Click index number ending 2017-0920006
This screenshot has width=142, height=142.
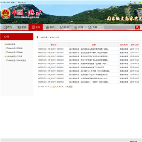click(x=51, y=75)
